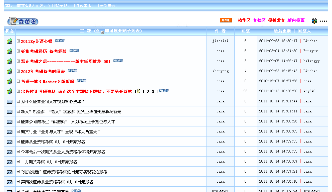Expand sub-posts of 征集考研经历 备考经验
332x192 pixels.
click(x=18, y=51)
